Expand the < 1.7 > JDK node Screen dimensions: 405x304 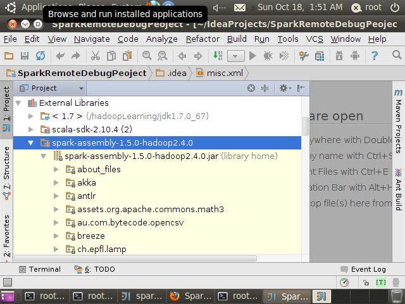(31, 117)
